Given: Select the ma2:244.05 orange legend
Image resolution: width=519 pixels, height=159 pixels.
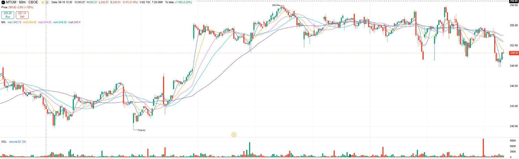Looking at the screenshot, I should point(29,22).
